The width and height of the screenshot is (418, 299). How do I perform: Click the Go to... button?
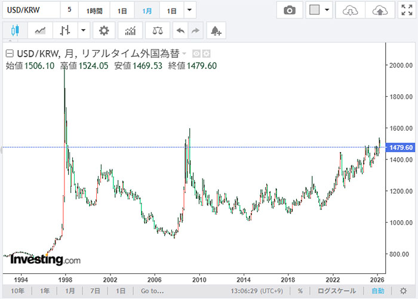tap(152, 291)
